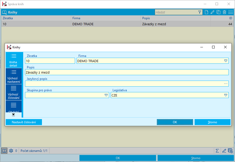
Task: Click Storno in the Knihy dialog
Action: 213,122
